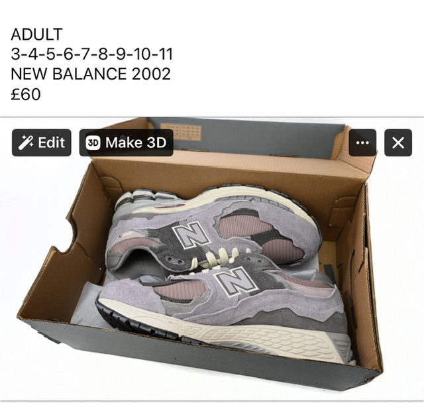
Task: Click the £60 price text
Action: [26, 94]
